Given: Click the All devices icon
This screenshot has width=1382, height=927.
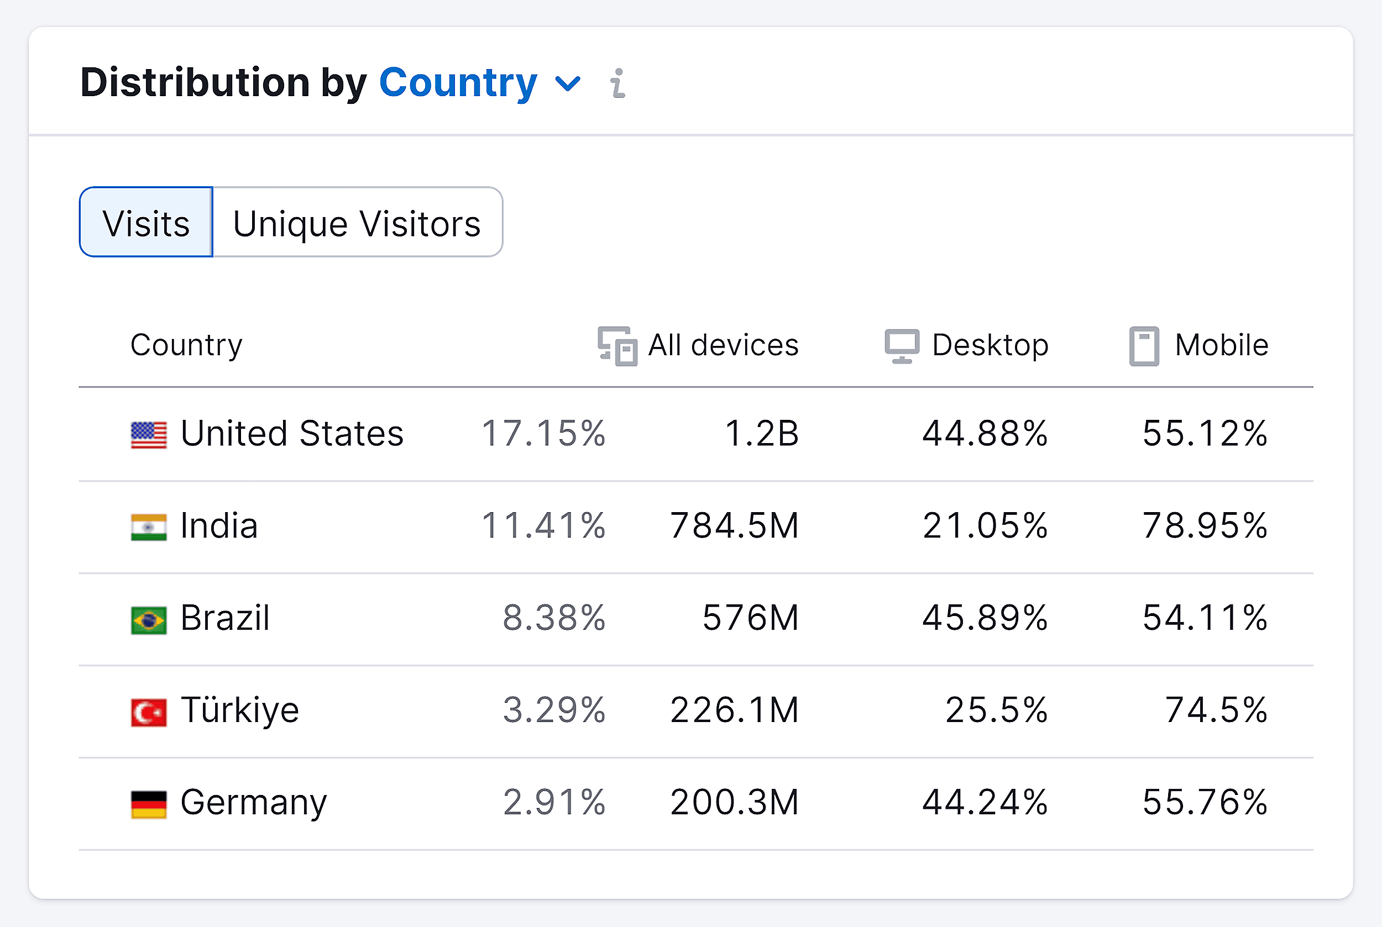Looking at the screenshot, I should (x=617, y=346).
